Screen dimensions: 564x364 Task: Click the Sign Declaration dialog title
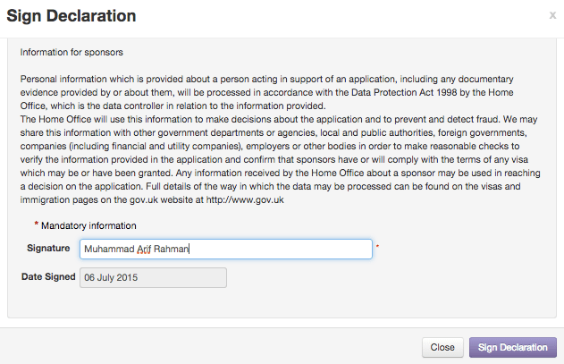tap(72, 16)
